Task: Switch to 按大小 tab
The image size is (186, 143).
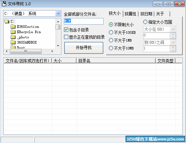Action: 114,13
